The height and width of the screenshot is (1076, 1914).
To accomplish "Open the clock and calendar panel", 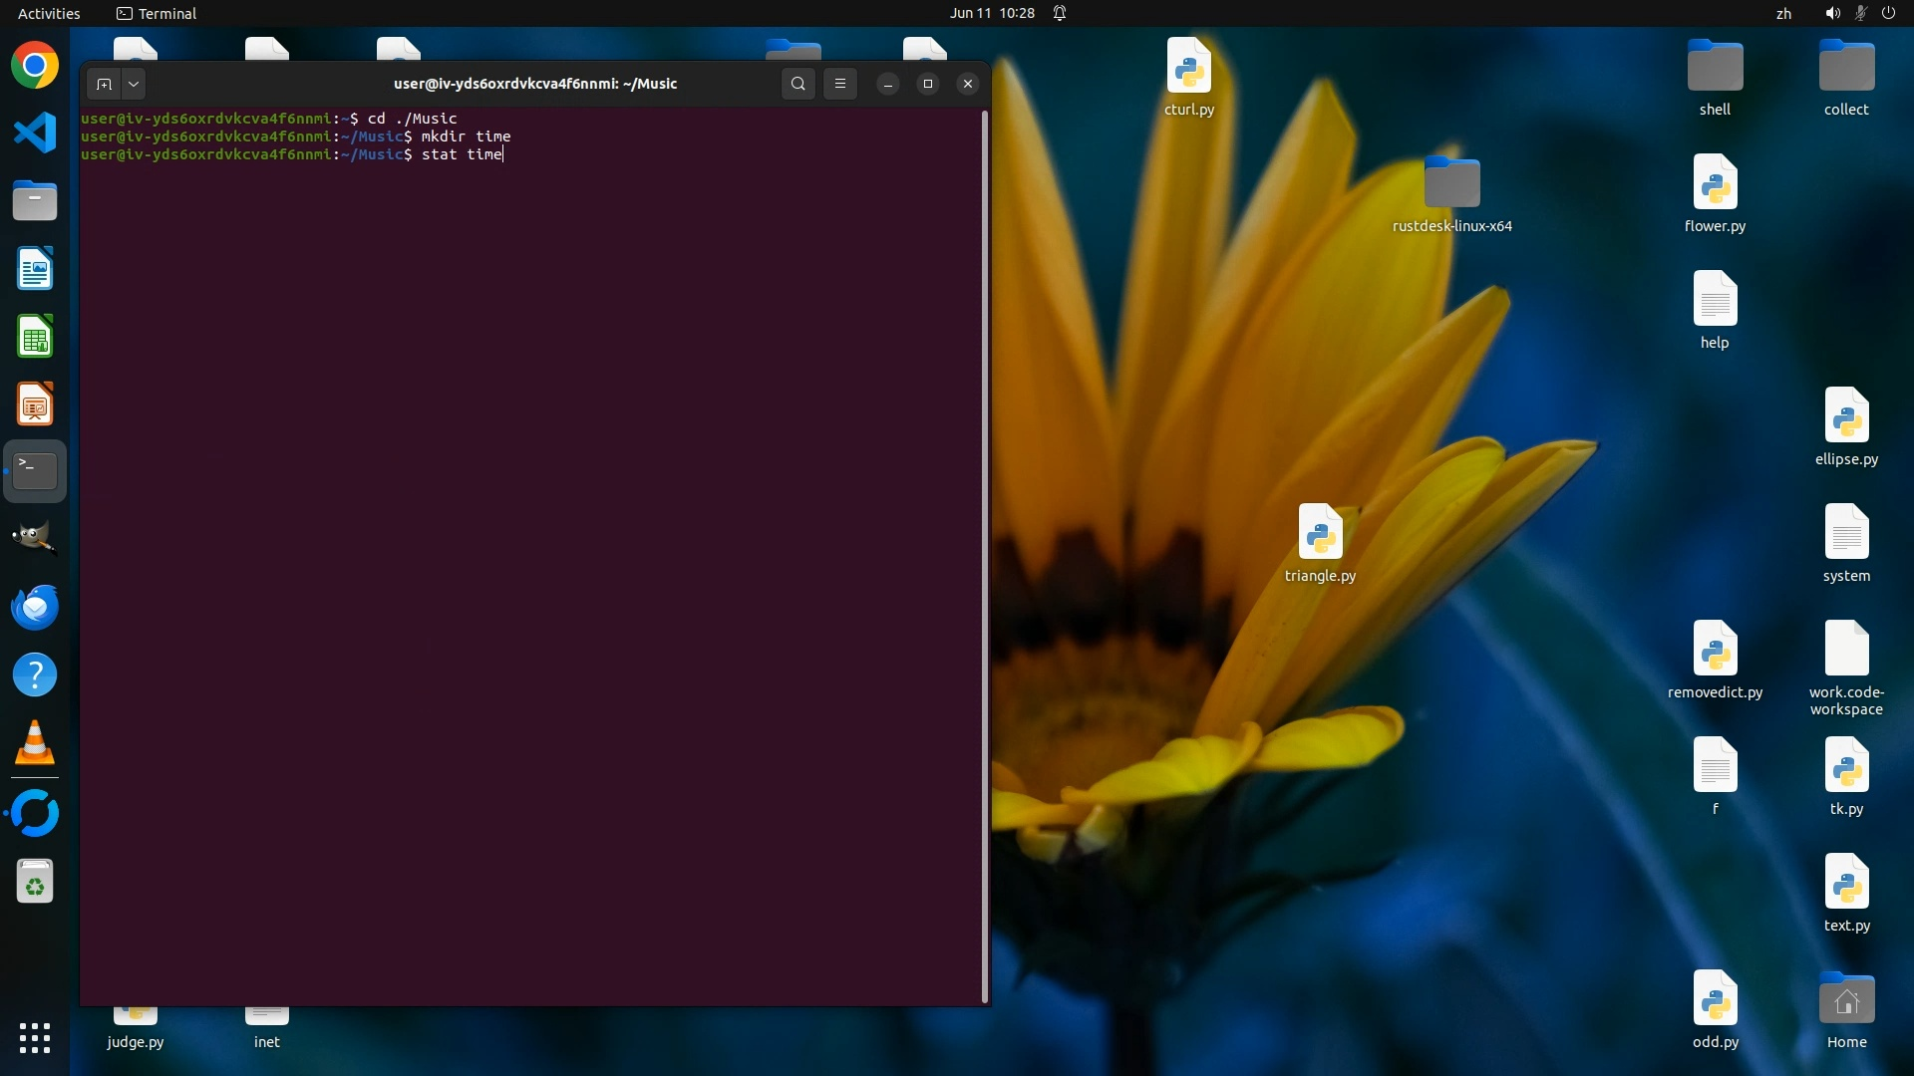I will (992, 13).
